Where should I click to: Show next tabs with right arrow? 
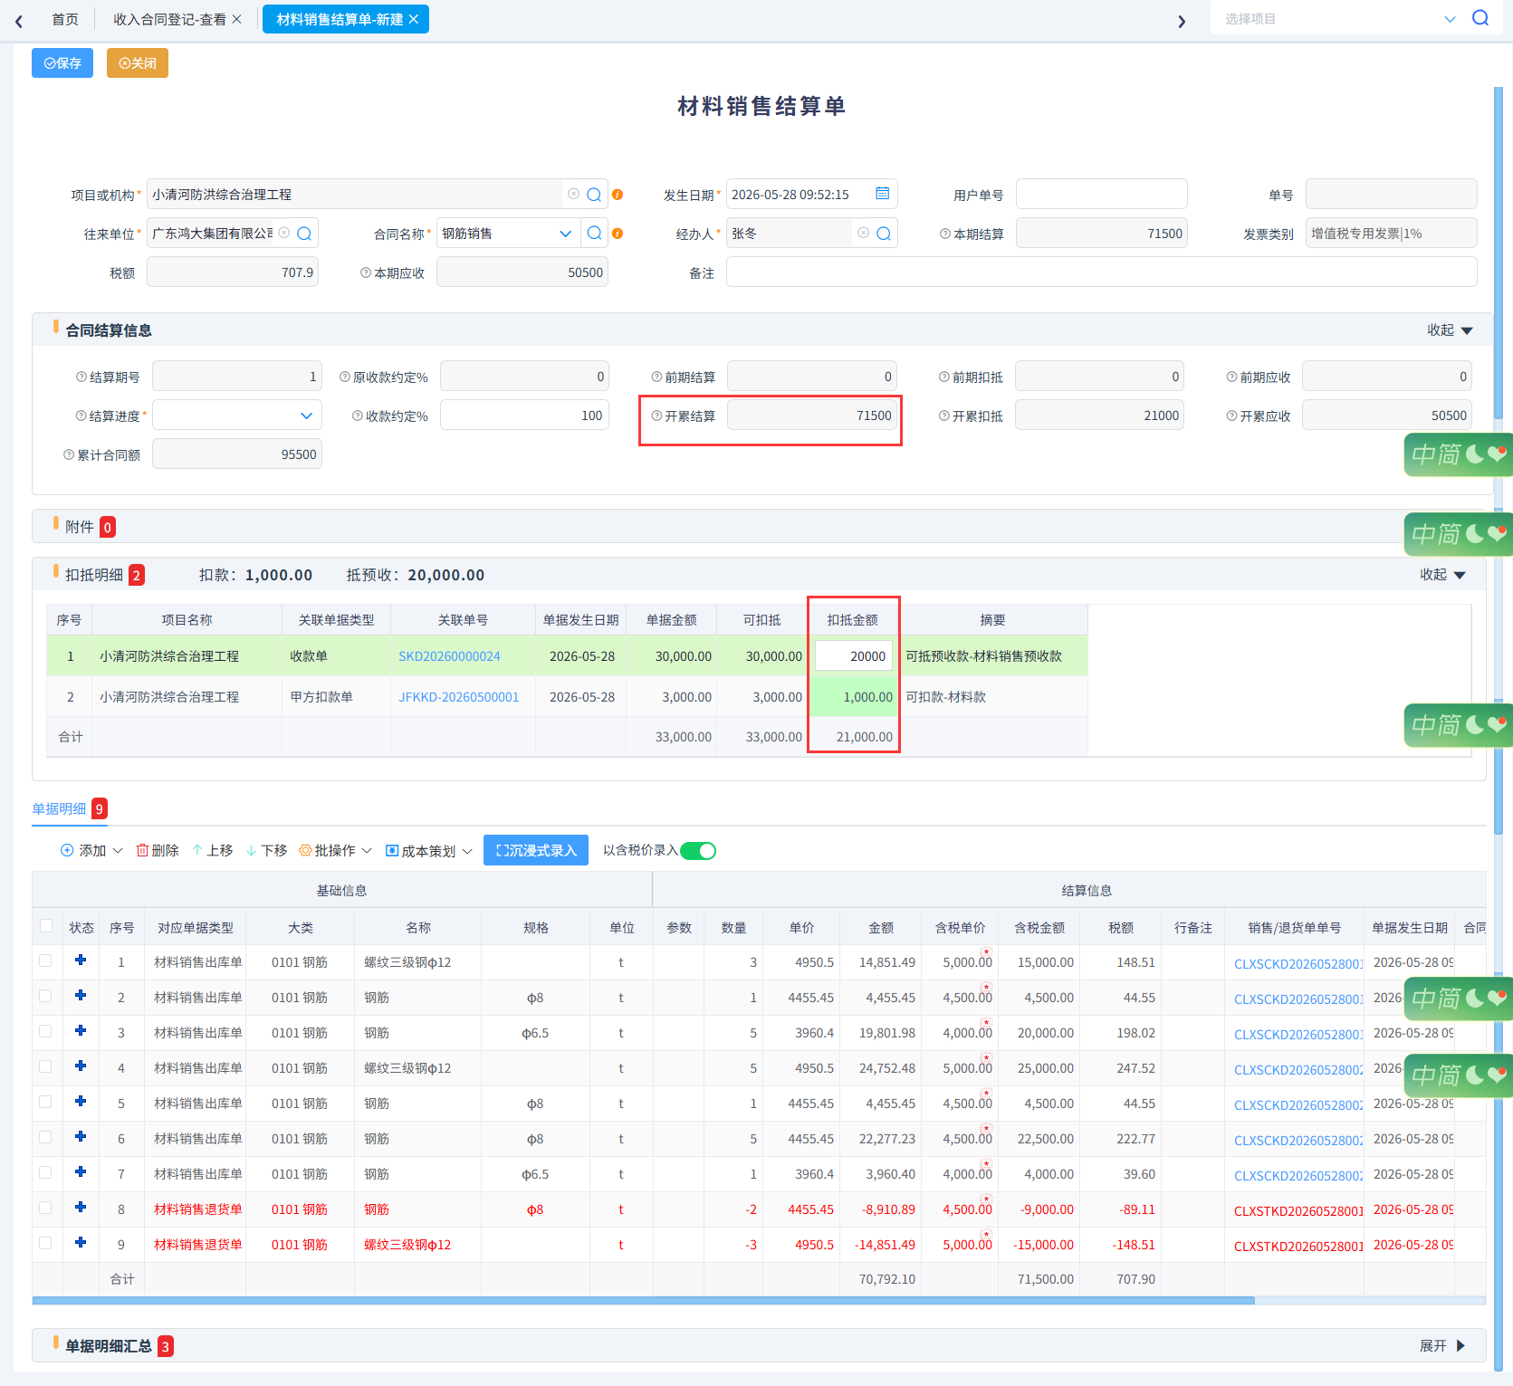1182,21
